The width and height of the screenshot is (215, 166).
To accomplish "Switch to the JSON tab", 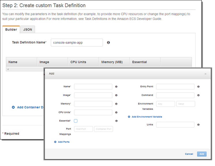I will 28,29.
